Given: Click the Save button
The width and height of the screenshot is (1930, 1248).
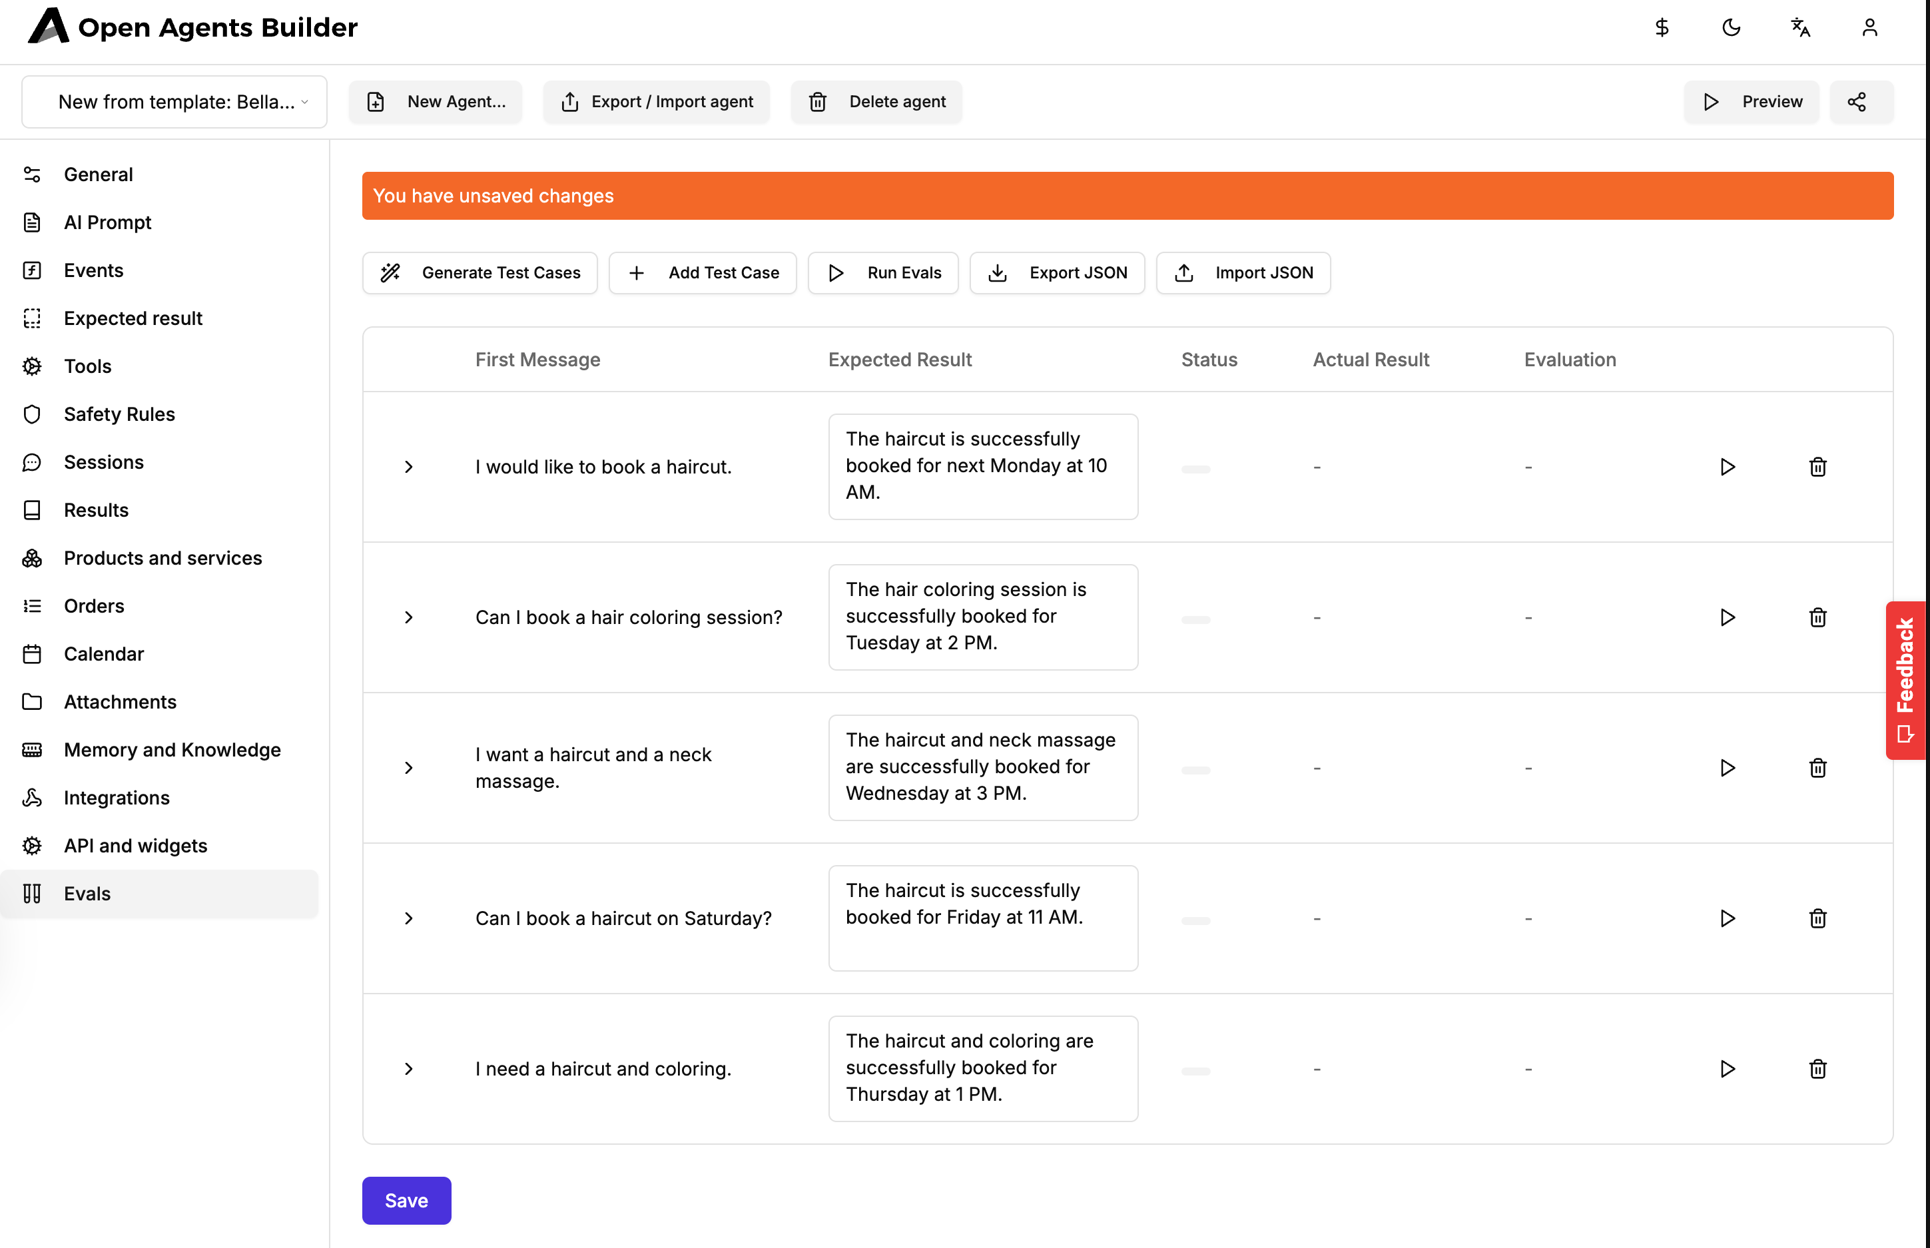Looking at the screenshot, I should click(406, 1200).
